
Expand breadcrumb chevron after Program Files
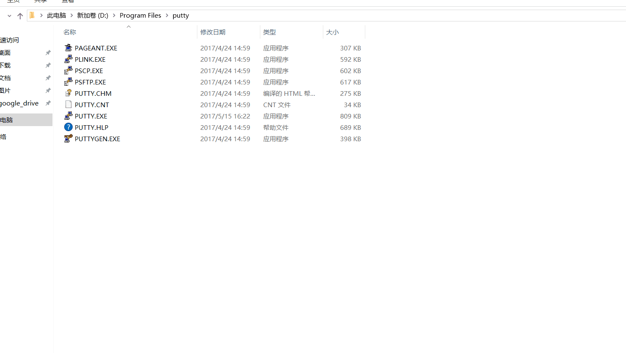tap(167, 16)
